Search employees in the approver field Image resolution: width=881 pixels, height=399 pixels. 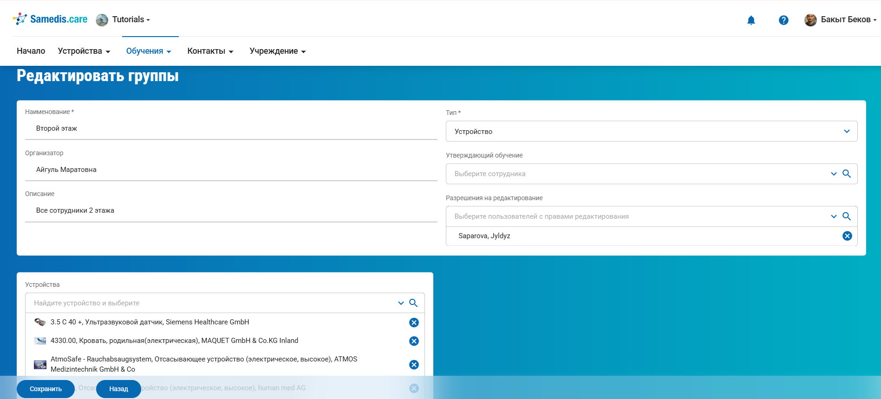pyautogui.click(x=846, y=174)
